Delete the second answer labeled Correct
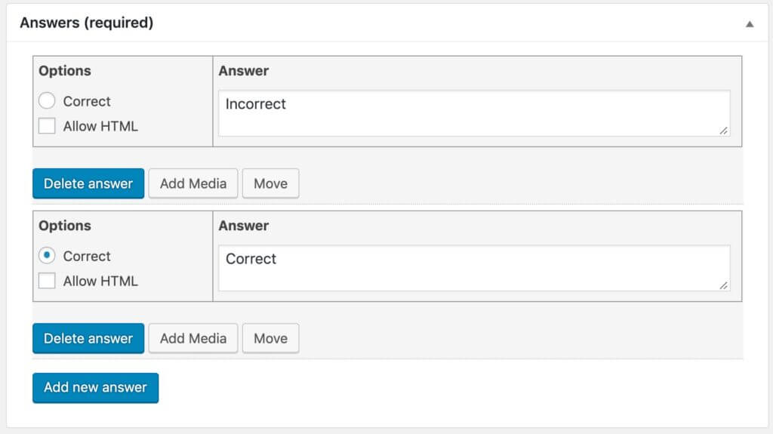The image size is (773, 434). coord(88,338)
